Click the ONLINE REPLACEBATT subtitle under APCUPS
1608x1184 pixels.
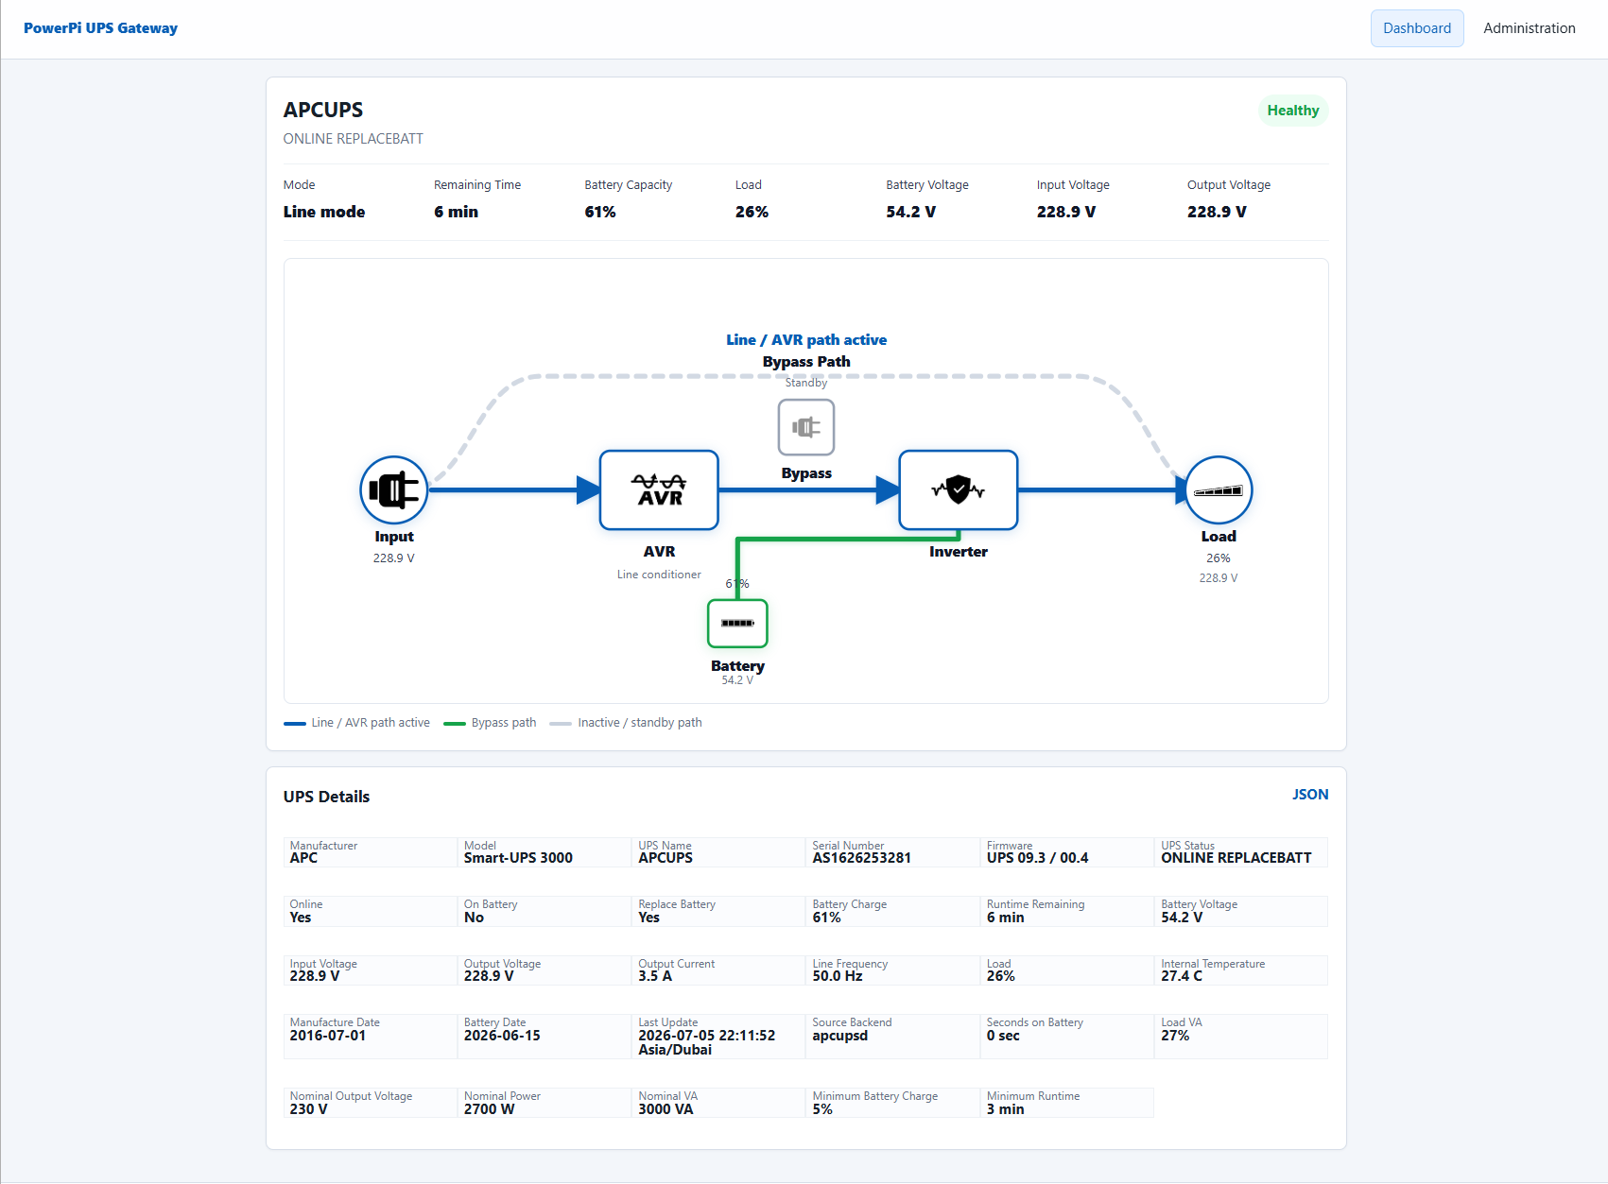(354, 139)
